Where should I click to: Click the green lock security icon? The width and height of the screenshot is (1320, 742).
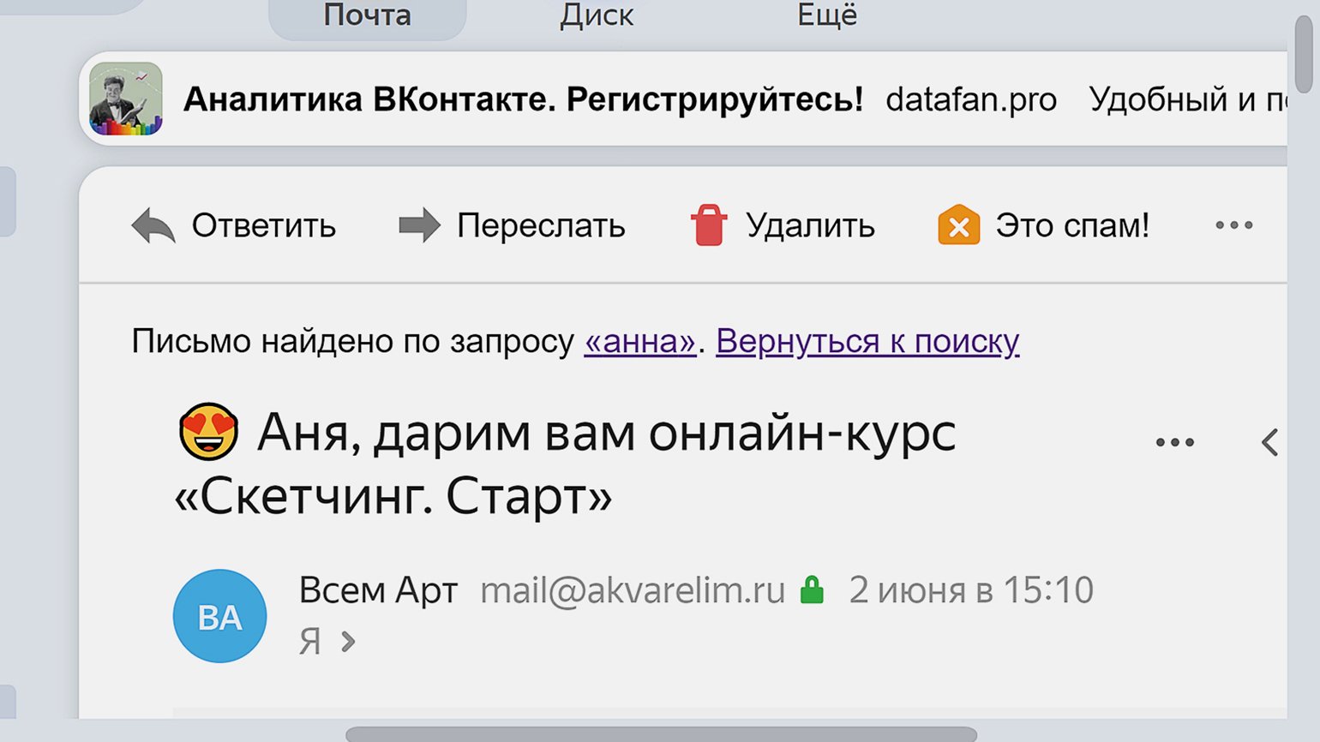point(812,590)
